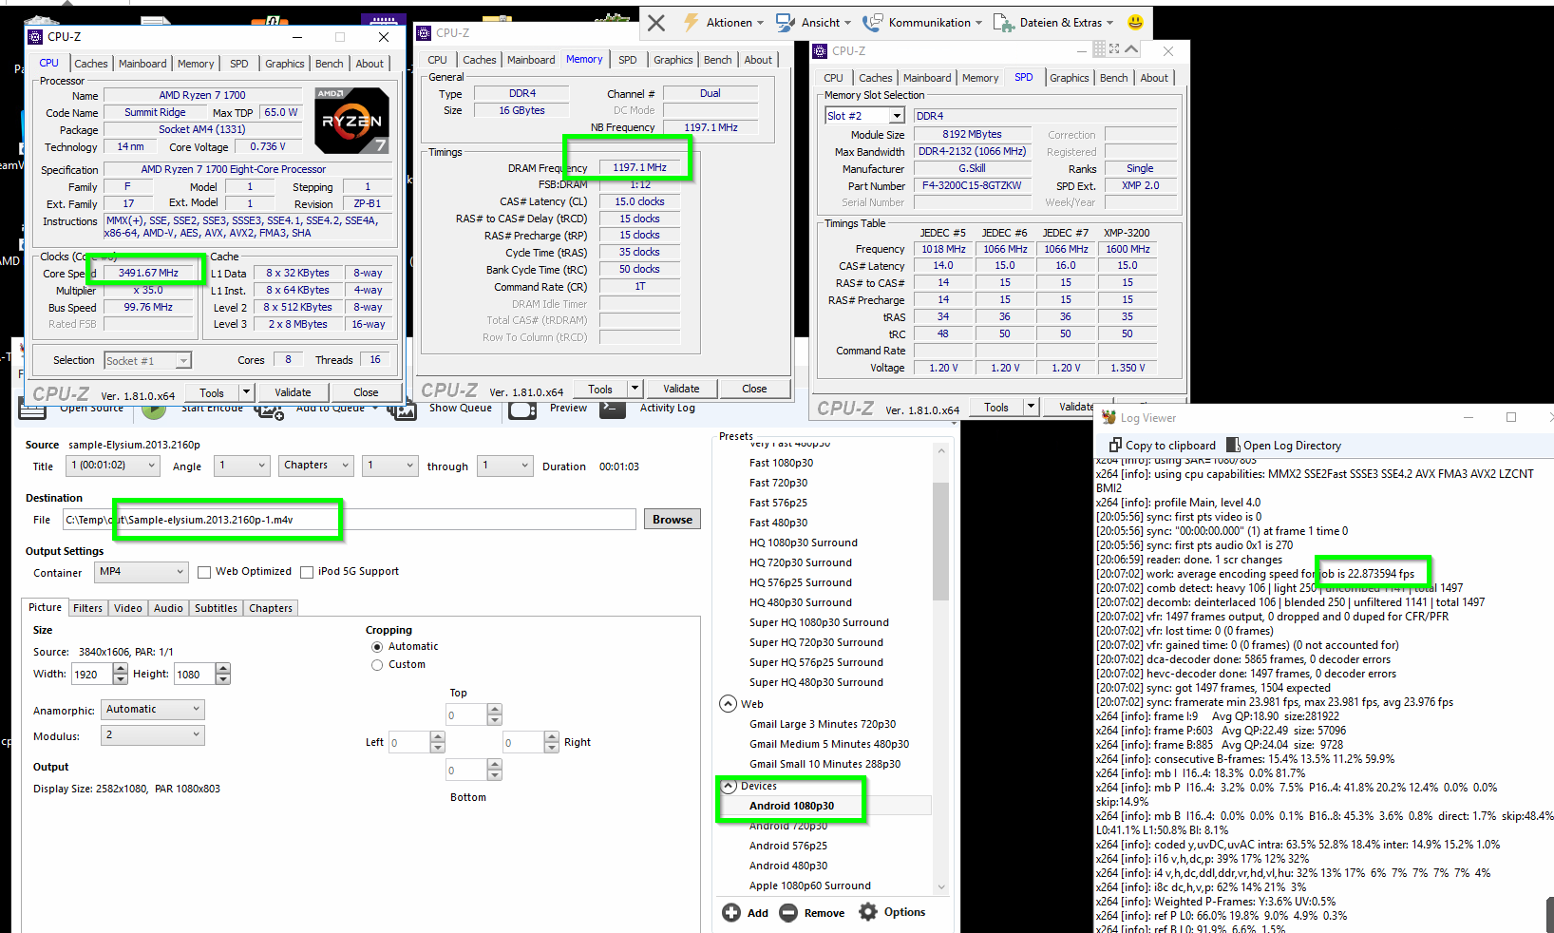1554x933 pixels.
Task: Open the Activity Log terminal icon
Action: coord(613,409)
